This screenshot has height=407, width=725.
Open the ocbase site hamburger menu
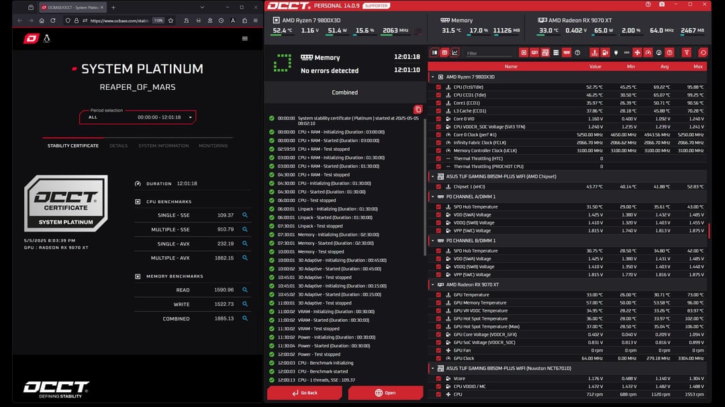coord(245,38)
